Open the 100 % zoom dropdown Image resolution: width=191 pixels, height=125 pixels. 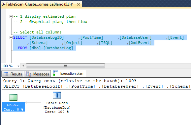coord(18,66)
